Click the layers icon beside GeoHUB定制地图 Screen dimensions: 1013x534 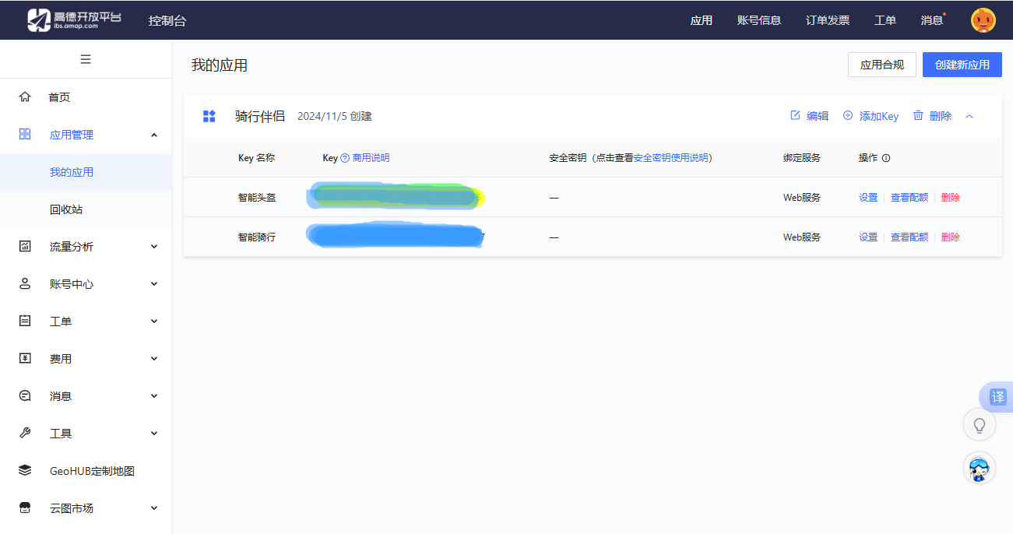(25, 470)
